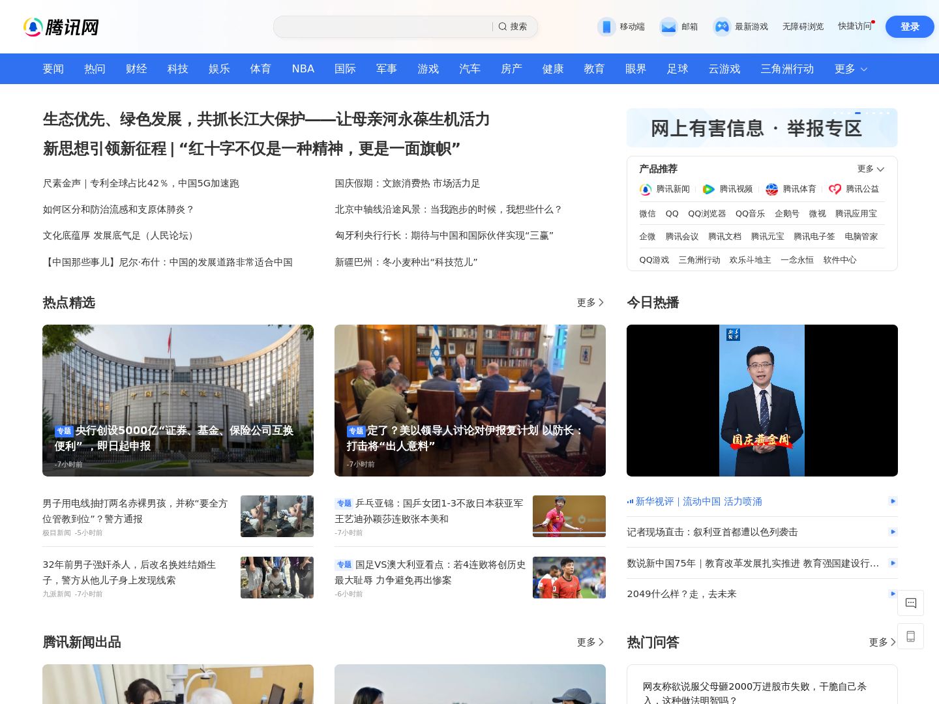Select the active carousel dot on banner
The width and height of the screenshot is (939, 704).
click(x=858, y=113)
